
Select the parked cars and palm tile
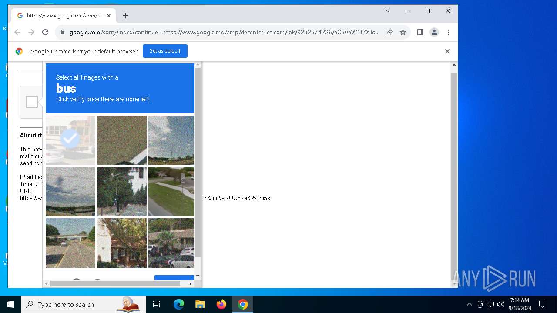click(171, 243)
